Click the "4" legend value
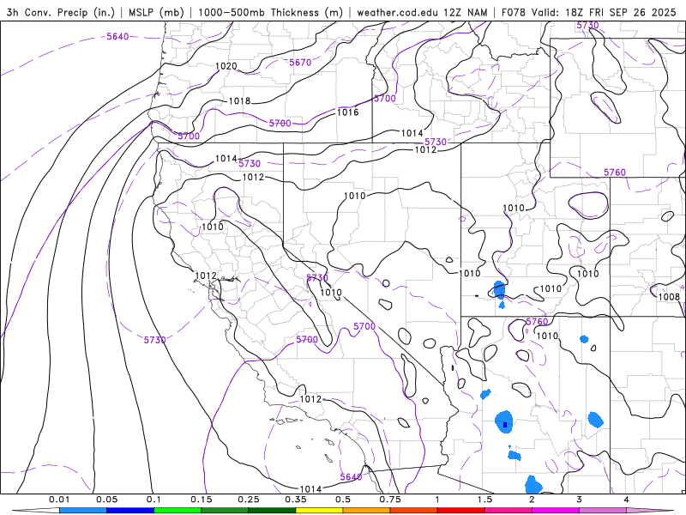 point(627,500)
